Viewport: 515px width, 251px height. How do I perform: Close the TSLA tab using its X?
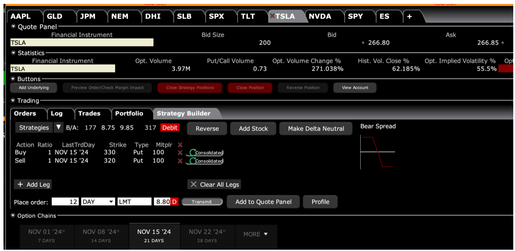[272, 16]
